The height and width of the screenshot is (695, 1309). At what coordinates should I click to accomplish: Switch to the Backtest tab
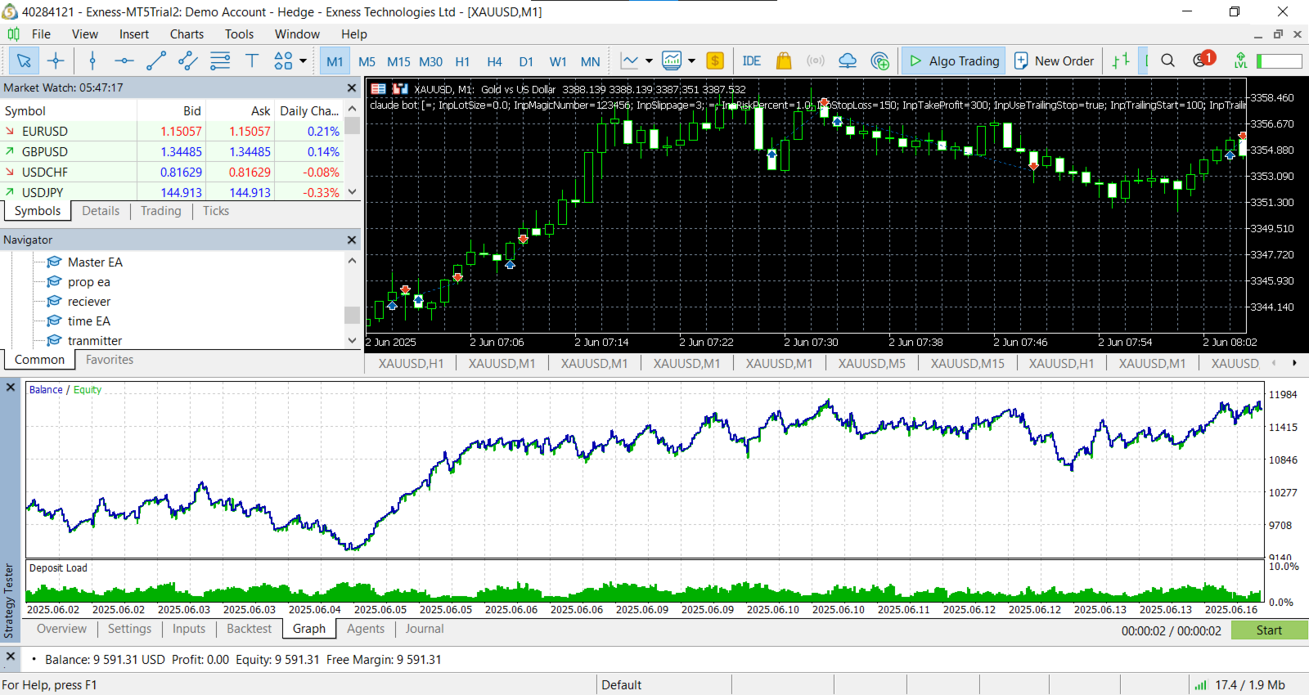tap(249, 629)
